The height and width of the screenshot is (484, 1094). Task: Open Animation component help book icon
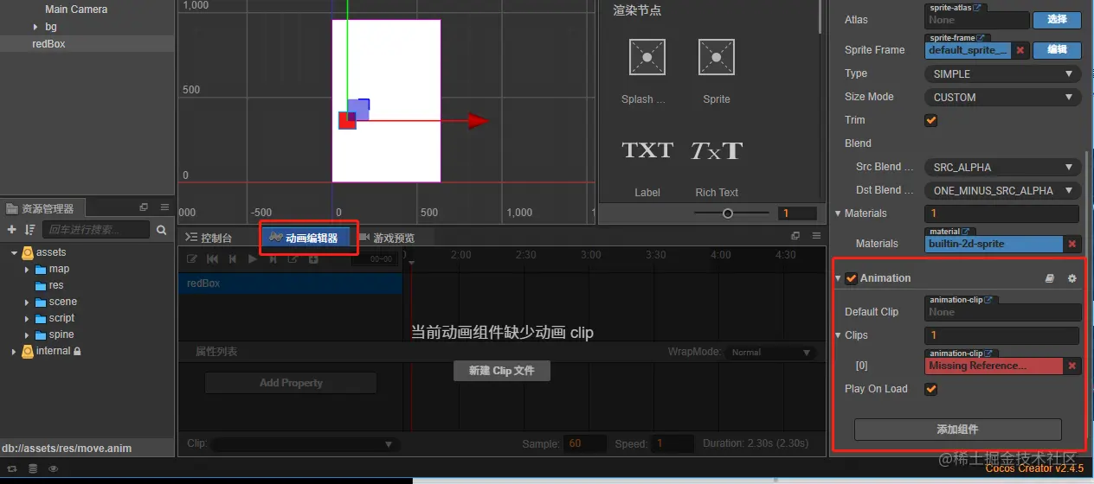1050,278
